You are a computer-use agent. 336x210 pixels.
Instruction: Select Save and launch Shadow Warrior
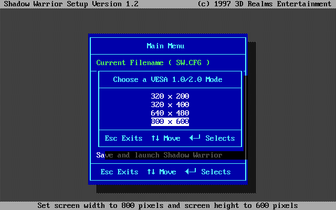(159, 155)
